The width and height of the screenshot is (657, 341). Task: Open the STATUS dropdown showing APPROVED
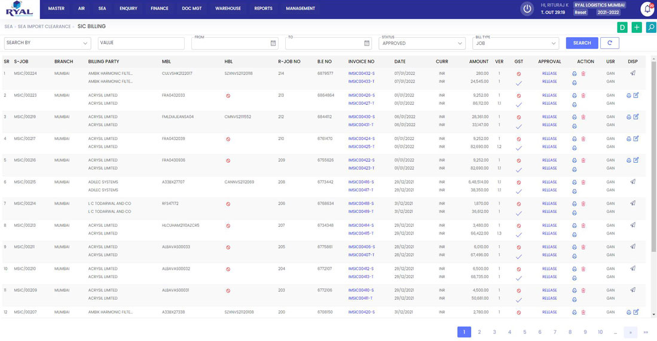(x=422, y=43)
